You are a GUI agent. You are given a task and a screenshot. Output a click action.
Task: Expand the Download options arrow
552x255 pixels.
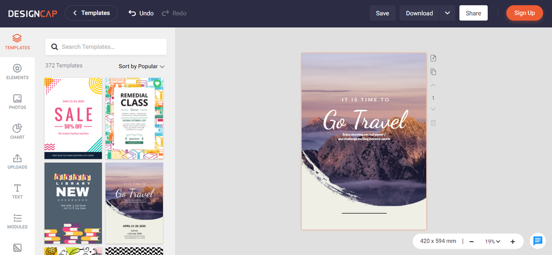(447, 13)
